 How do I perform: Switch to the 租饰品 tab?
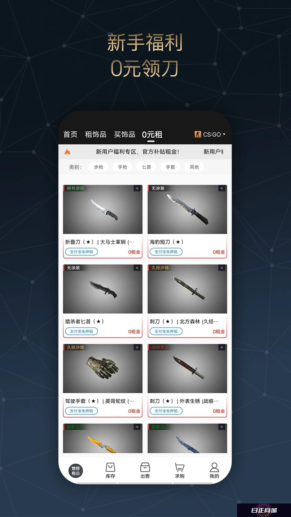[x=96, y=134]
